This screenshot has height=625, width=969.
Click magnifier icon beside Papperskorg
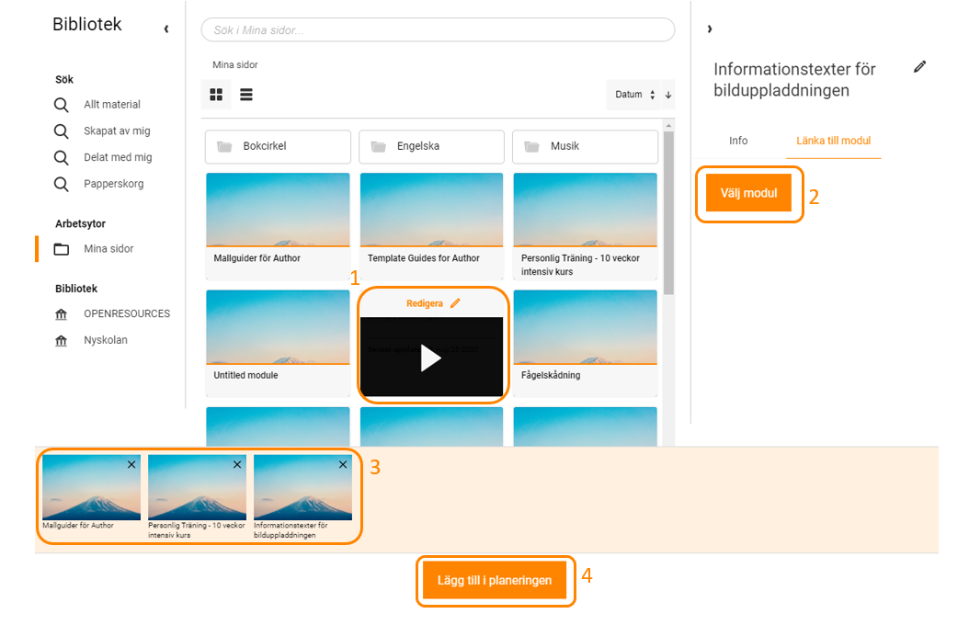coord(62,184)
